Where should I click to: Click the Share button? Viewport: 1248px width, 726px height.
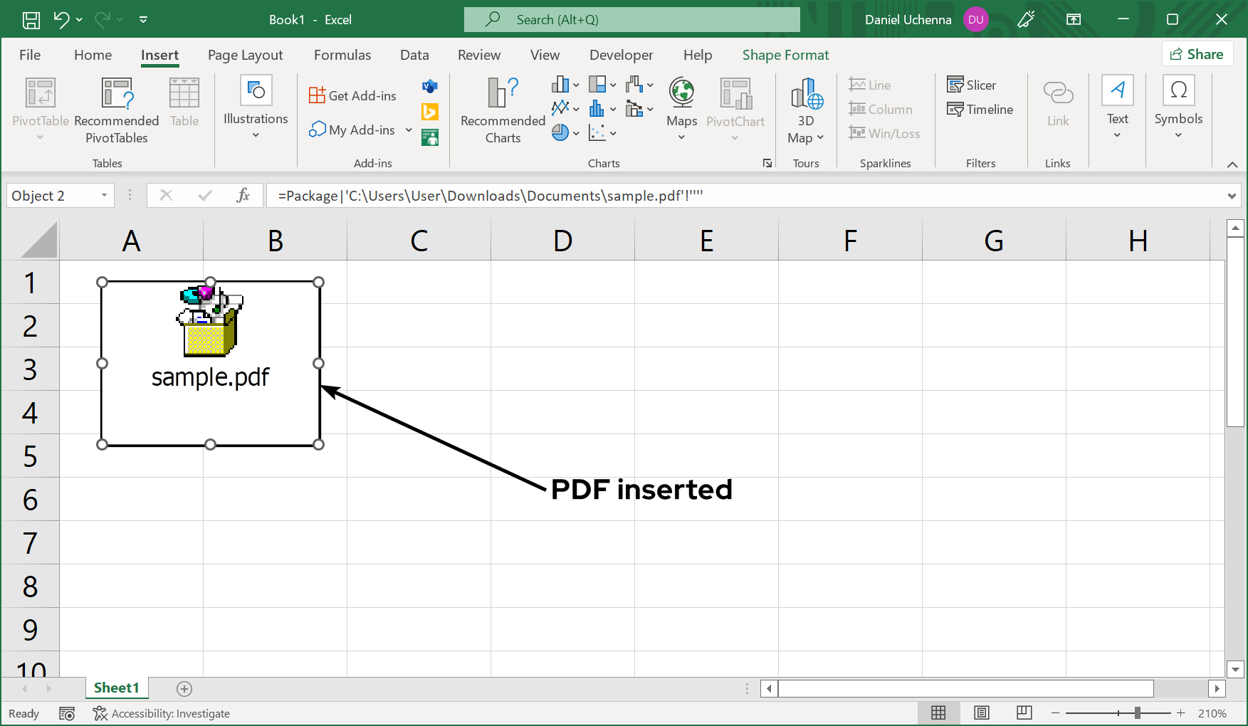[1197, 53]
